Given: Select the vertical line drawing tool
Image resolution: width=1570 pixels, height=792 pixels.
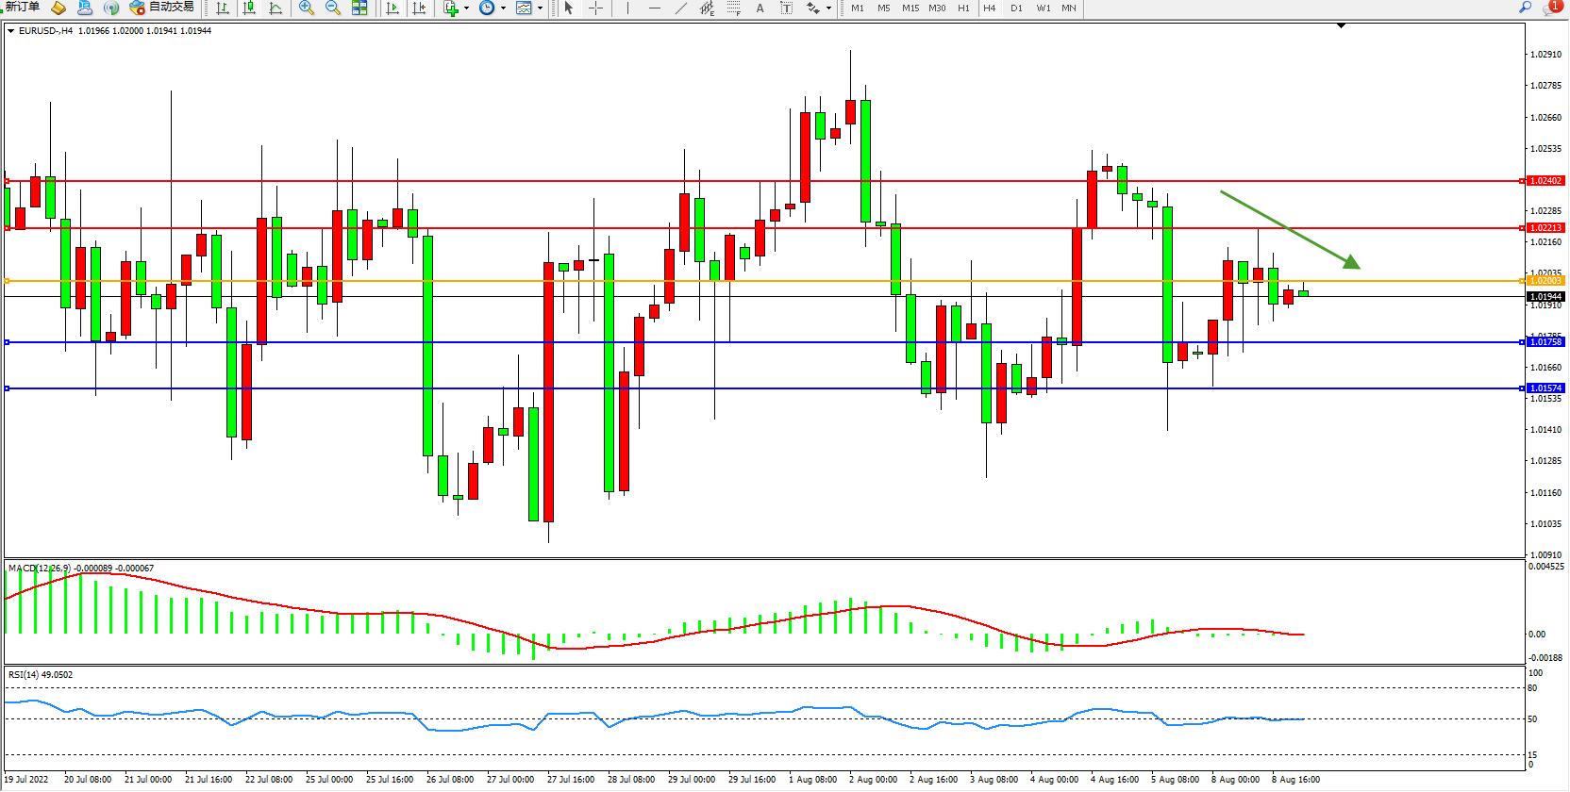Looking at the screenshot, I should point(627,8).
